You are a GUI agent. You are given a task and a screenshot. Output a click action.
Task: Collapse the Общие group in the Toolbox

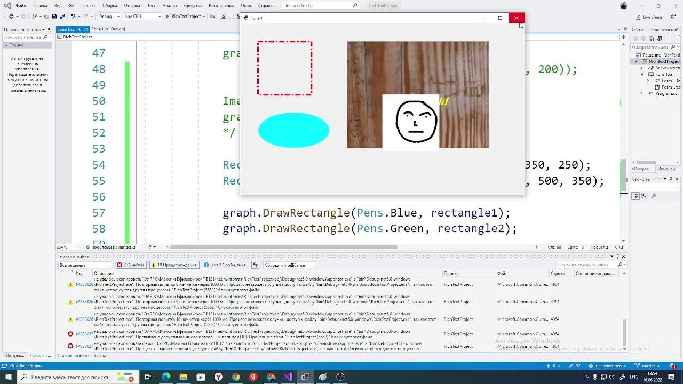(6, 45)
